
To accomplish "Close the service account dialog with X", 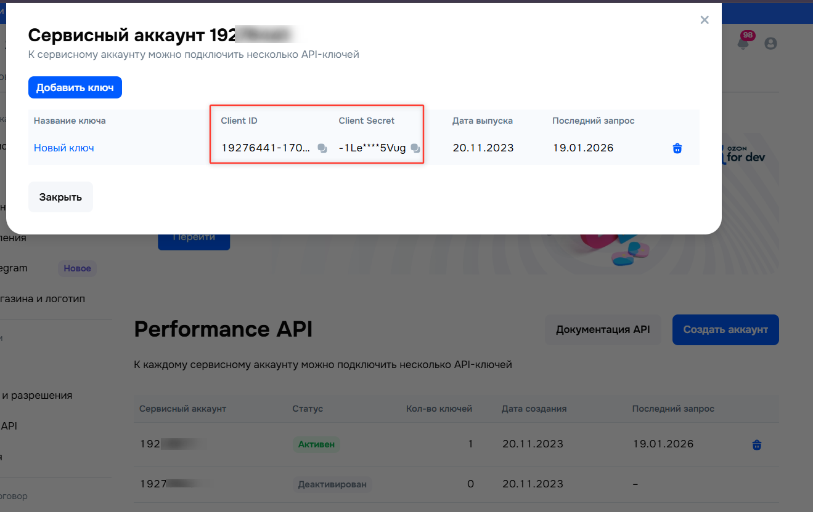I will (x=705, y=20).
